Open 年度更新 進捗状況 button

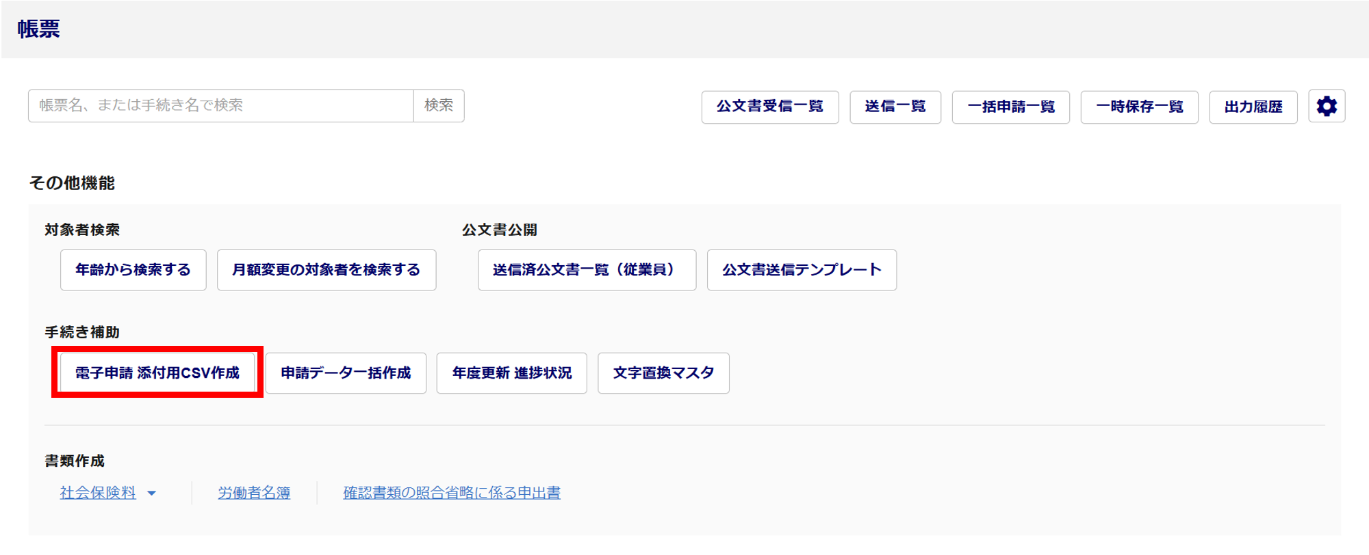(x=511, y=373)
